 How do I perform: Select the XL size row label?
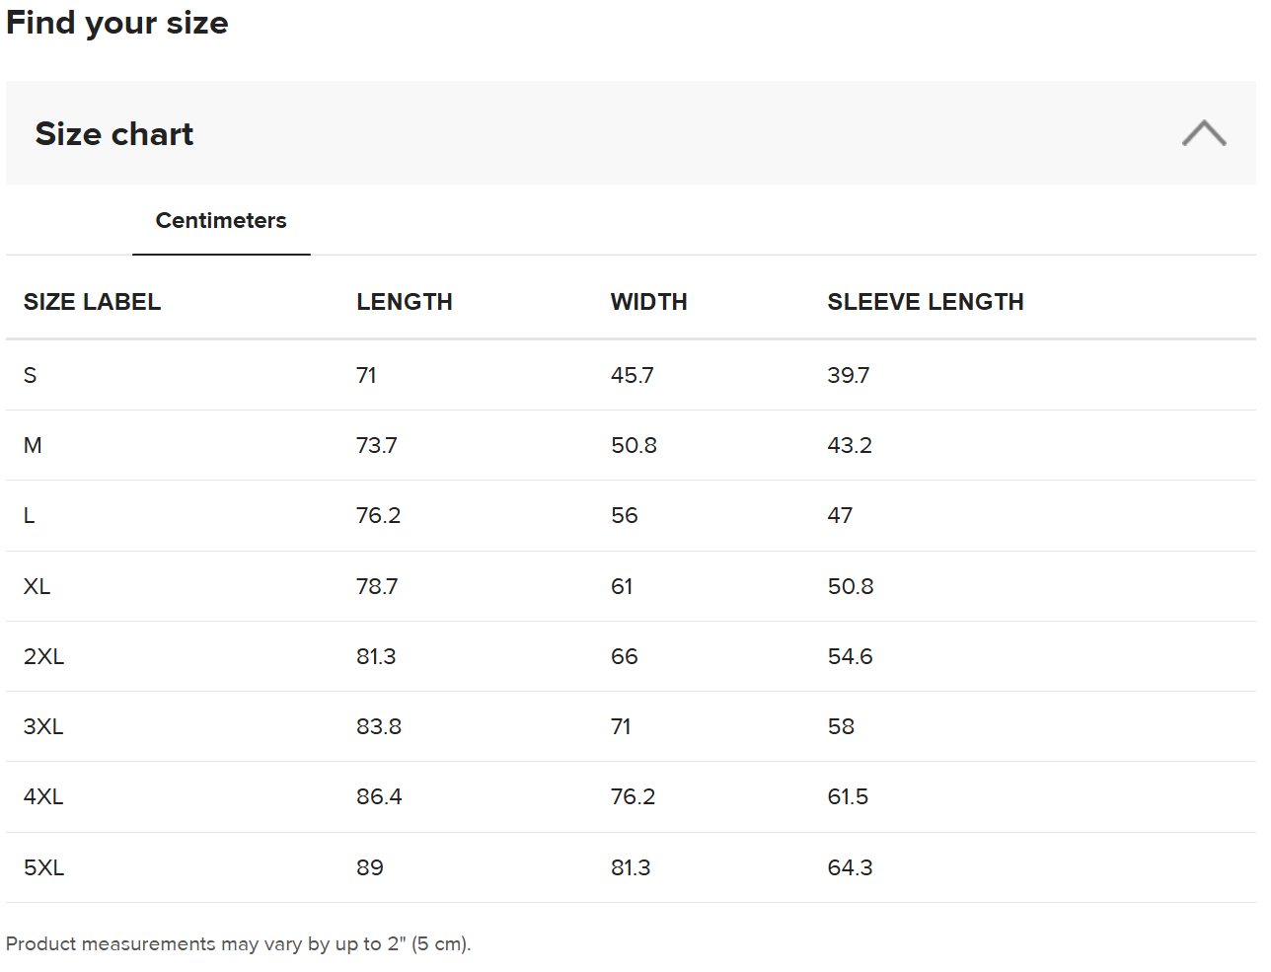37,587
